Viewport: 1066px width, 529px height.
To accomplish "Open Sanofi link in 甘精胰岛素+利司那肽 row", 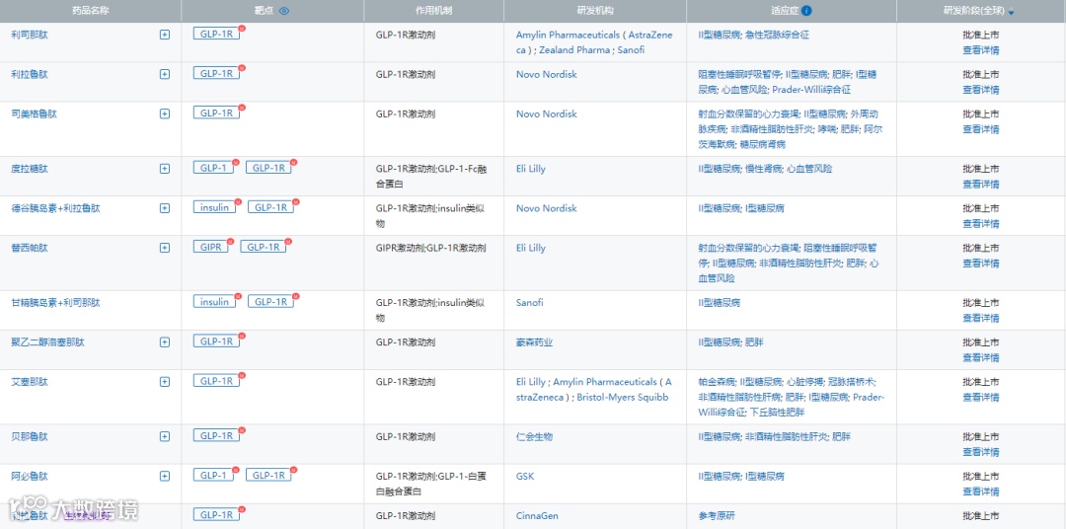I will (x=530, y=303).
